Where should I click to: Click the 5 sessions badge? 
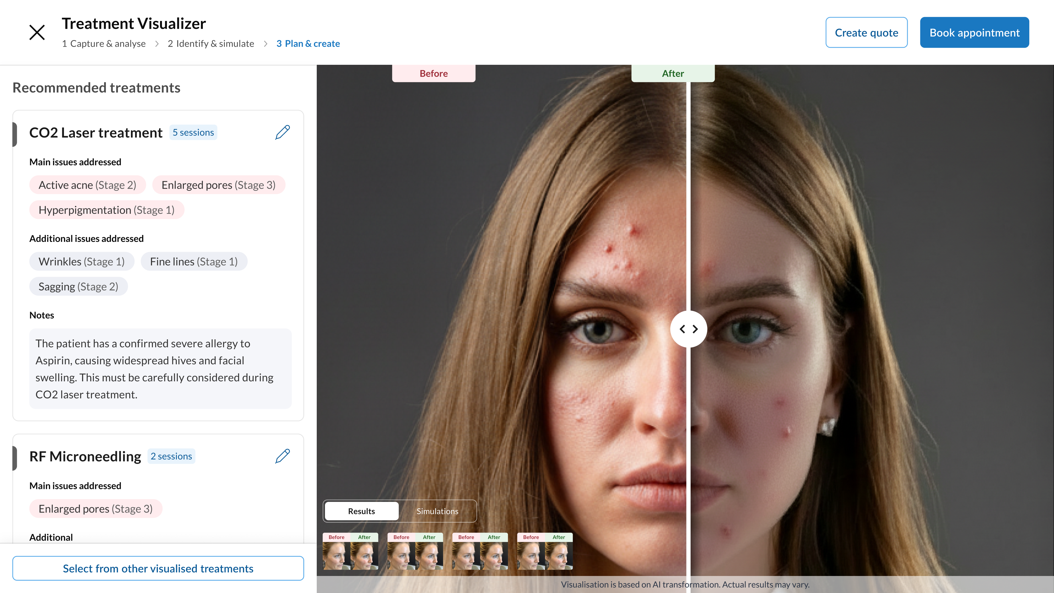193,132
